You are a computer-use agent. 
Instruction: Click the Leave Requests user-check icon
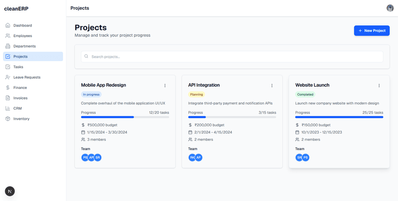click(8, 77)
